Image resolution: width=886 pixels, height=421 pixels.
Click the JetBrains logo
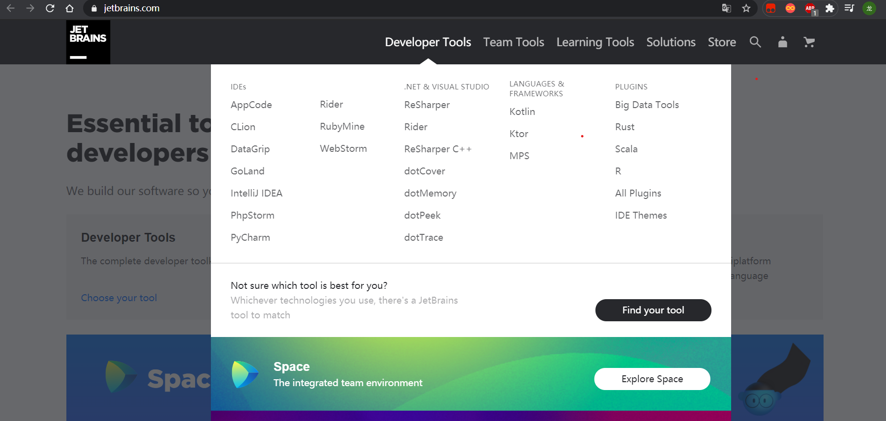(x=88, y=42)
